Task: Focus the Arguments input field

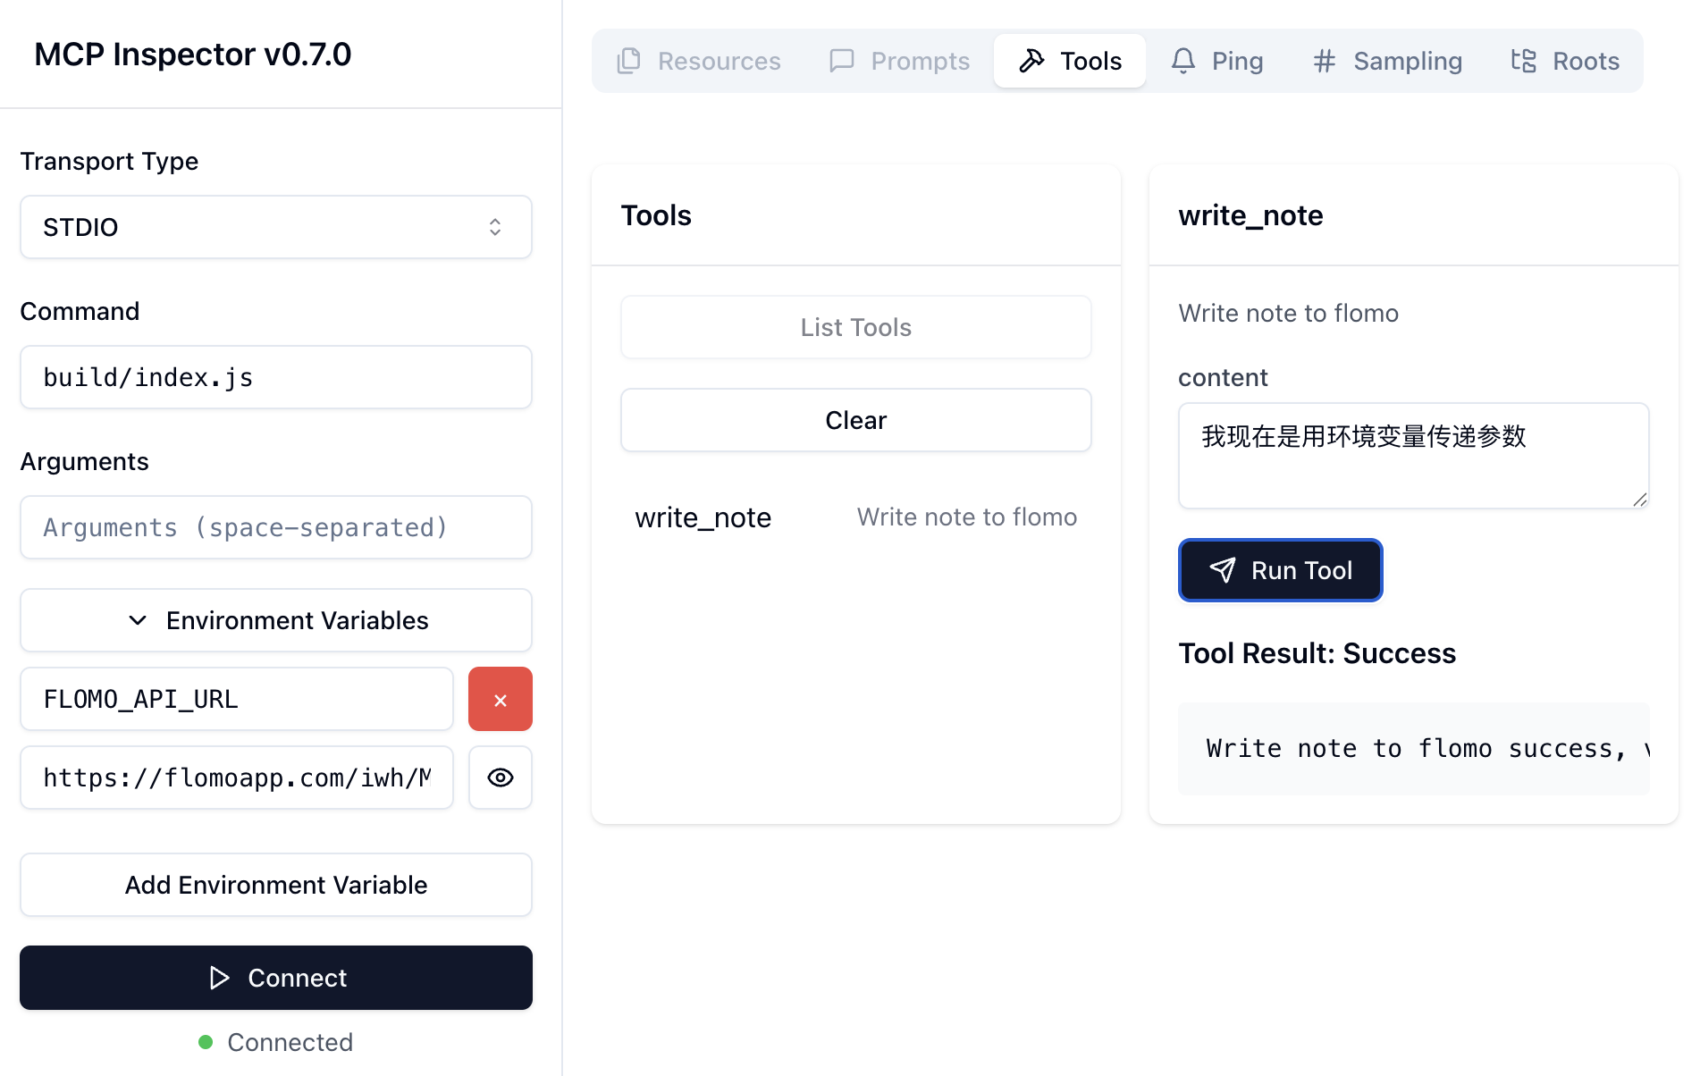Action: (276, 528)
